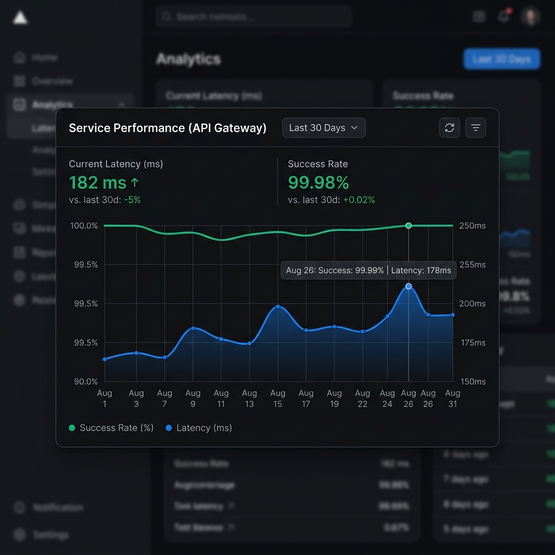Click the Overview grid icon
Viewport: 555px width, 555px height.
pos(20,81)
